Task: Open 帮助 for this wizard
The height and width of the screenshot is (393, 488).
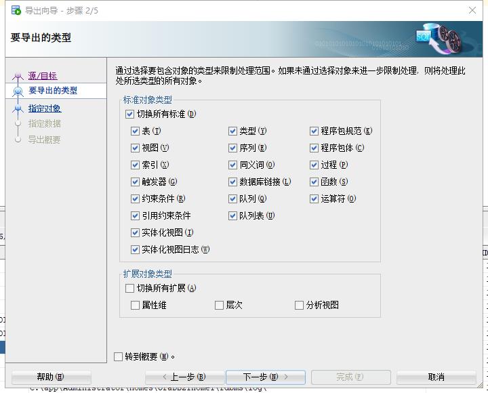Action: coord(51,377)
